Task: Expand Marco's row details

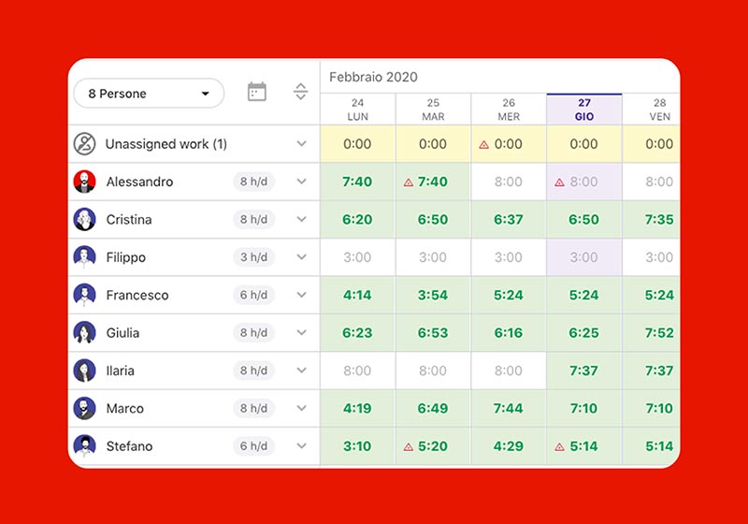Action: (x=301, y=409)
